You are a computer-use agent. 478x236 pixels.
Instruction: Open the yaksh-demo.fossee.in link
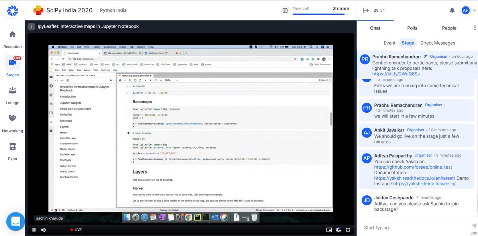pyautogui.click(x=424, y=184)
